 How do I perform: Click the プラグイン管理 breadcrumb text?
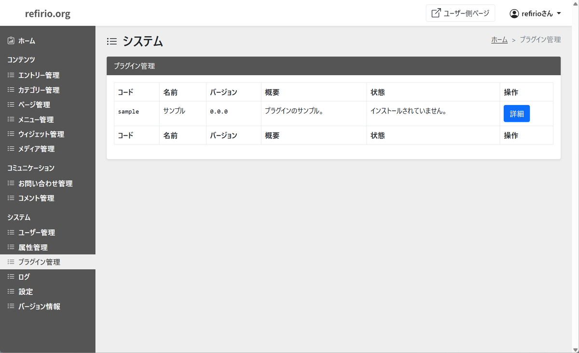coord(540,39)
